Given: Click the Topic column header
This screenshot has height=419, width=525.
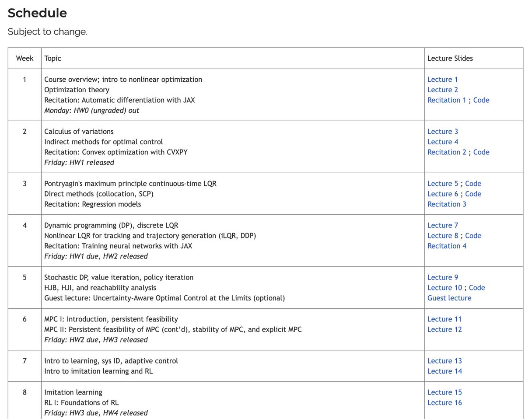Looking at the screenshot, I should click(53, 58).
